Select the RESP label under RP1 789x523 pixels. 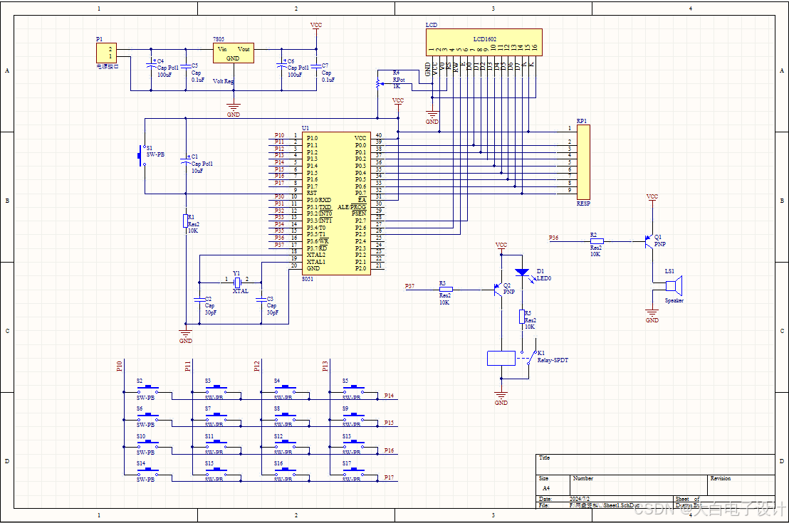point(583,204)
